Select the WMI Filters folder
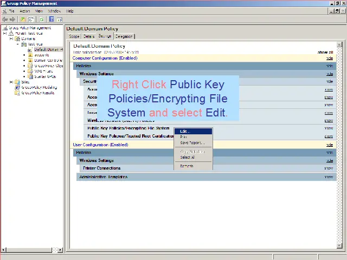Screen dimensions: 347x260 43,71
